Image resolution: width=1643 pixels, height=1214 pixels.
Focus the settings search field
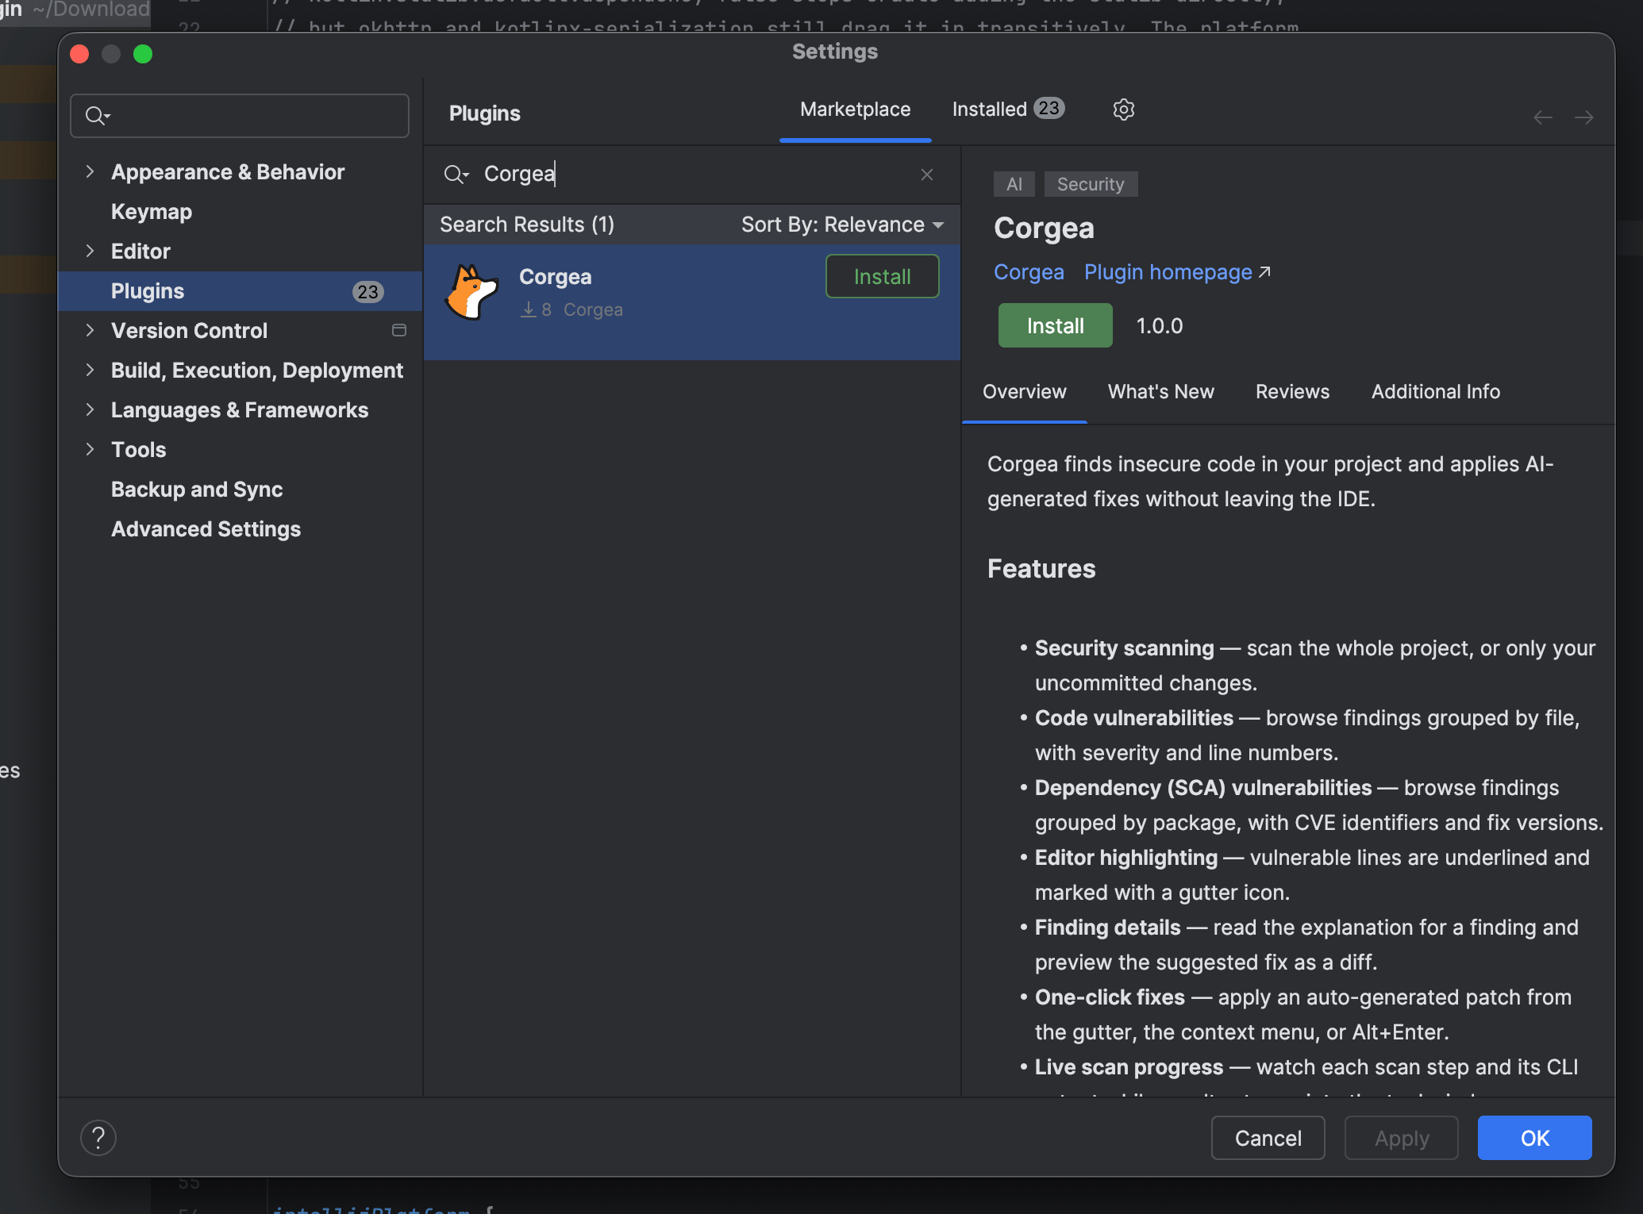click(240, 116)
